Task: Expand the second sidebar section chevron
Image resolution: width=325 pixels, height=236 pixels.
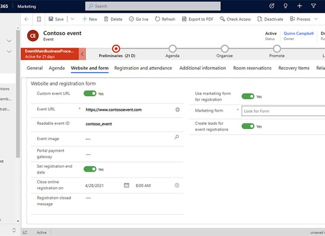Action: click(x=9, y=51)
